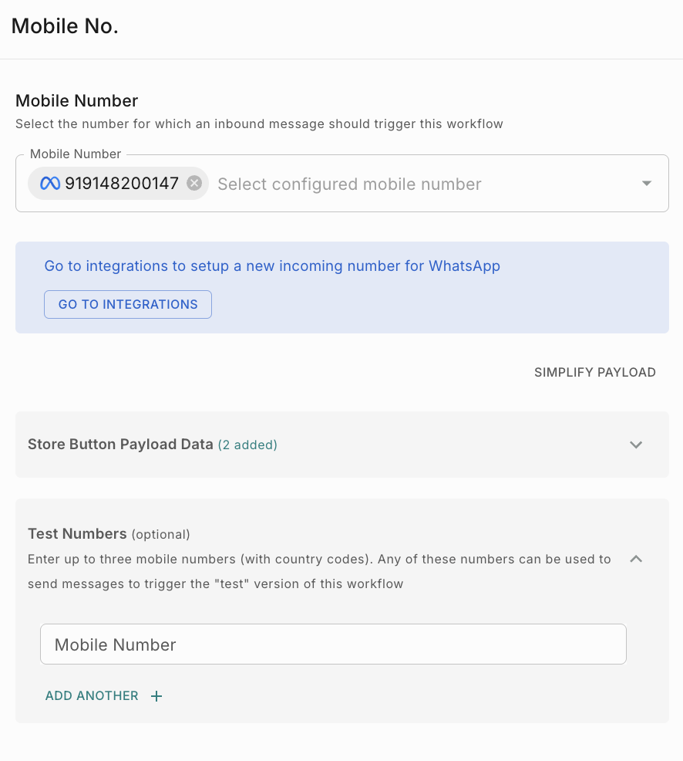Click the dropdown caret on Mobile Number field
Viewport: 683px width, 761px height.
tap(646, 183)
